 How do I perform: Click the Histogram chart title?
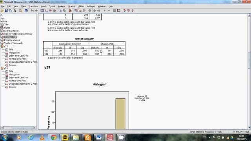pyautogui.click(x=100, y=84)
